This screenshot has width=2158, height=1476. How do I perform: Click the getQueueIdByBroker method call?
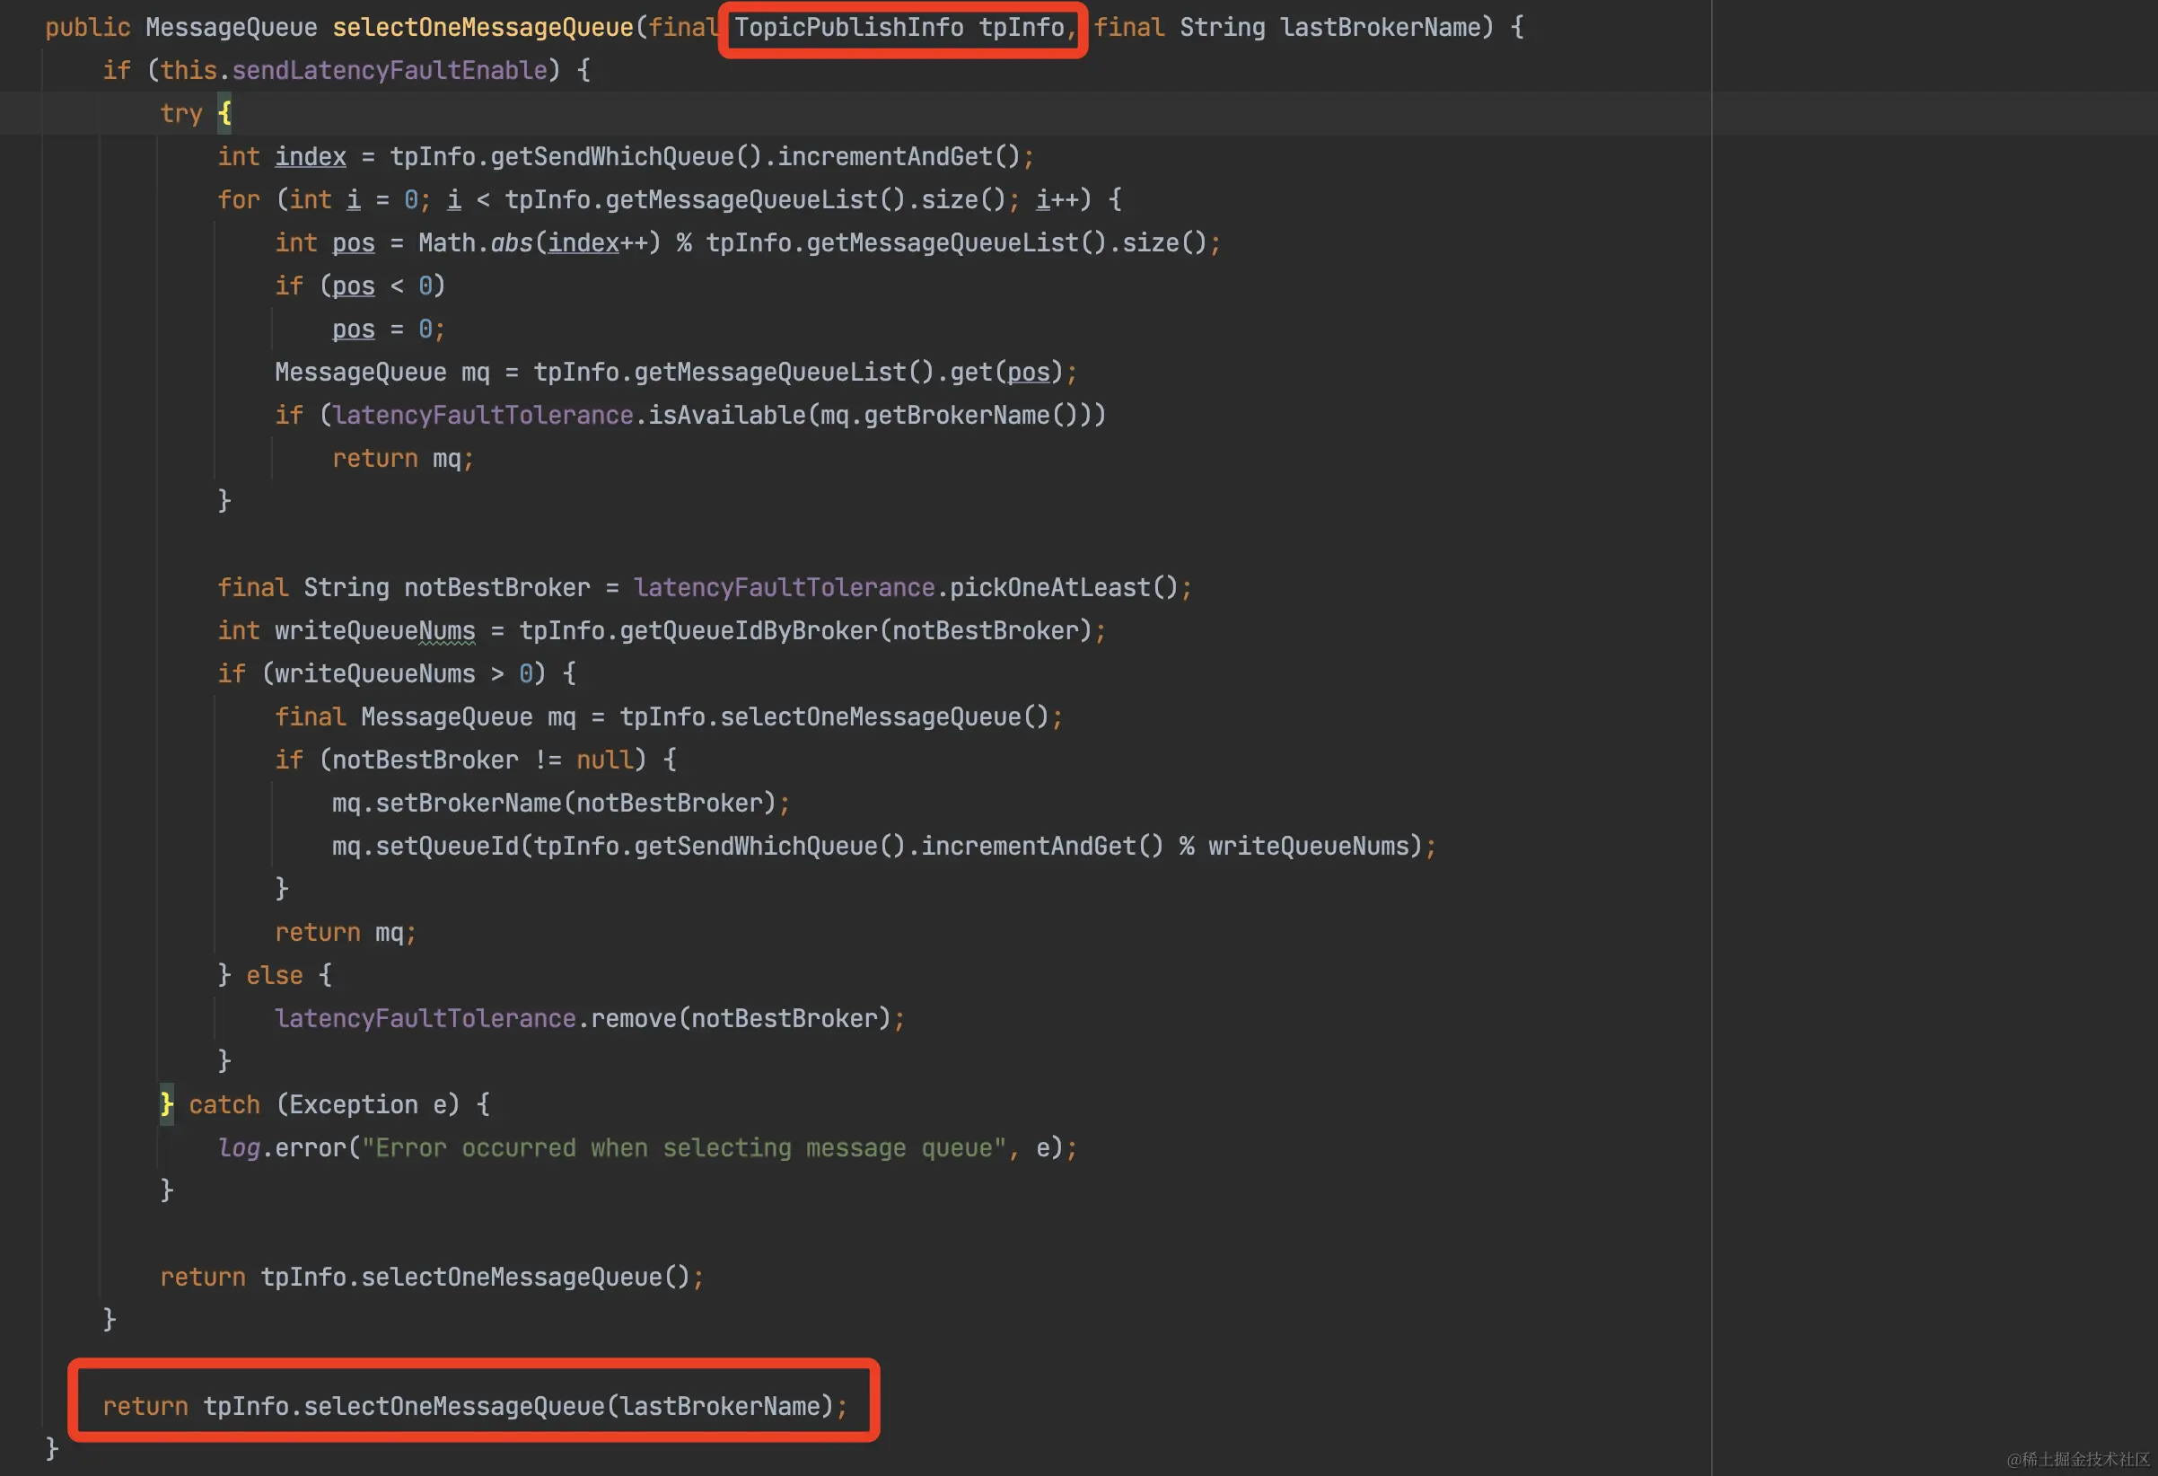pos(748,631)
